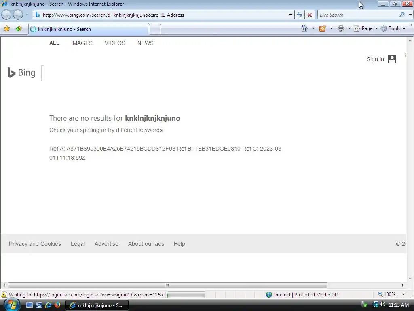Expand the zoom level dropdown arrow
Screen dimensions: 414x311
point(403,294)
